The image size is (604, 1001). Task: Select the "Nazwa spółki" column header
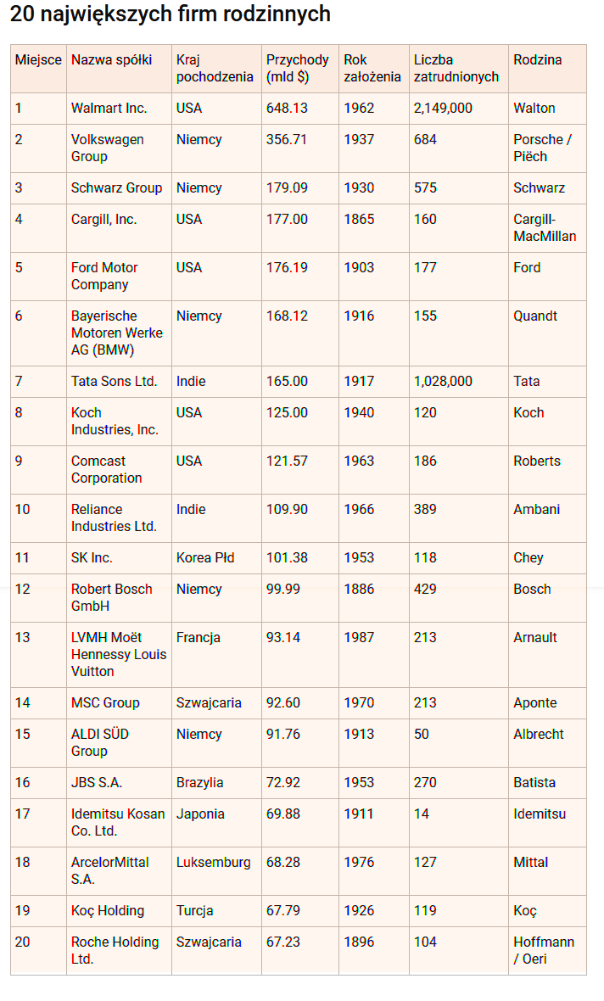pos(112,60)
